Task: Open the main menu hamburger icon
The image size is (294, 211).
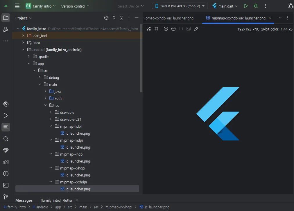Action: [17, 6]
